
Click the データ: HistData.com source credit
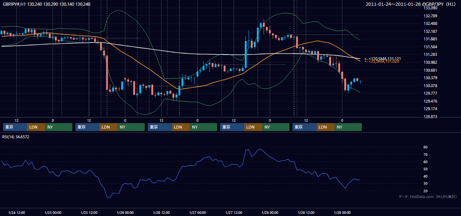(x=428, y=197)
